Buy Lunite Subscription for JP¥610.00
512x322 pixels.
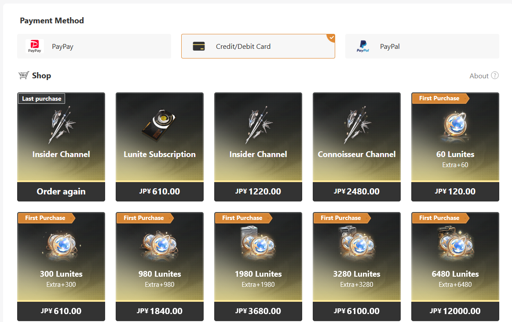tap(160, 192)
